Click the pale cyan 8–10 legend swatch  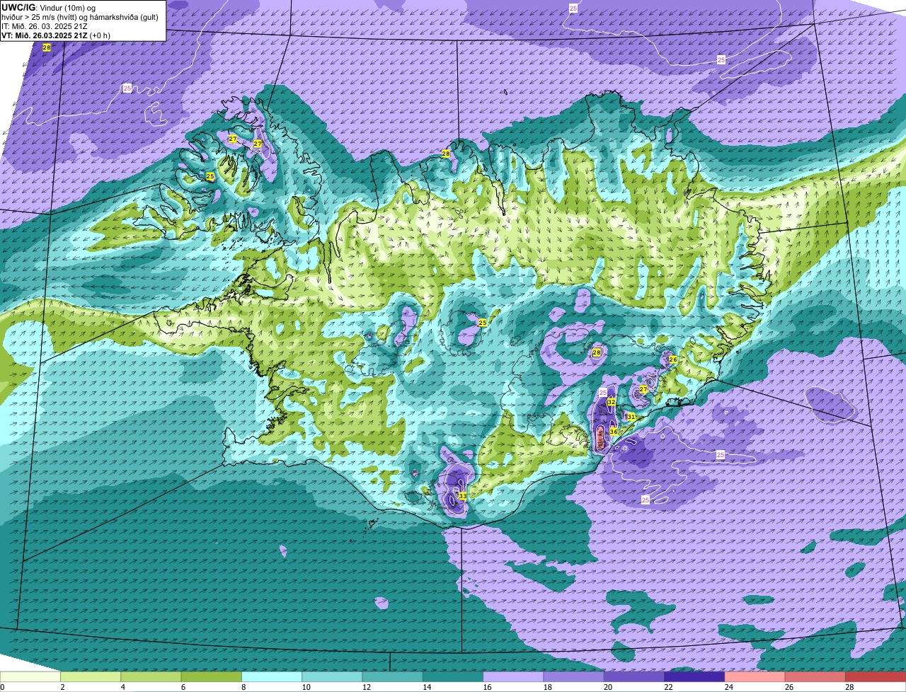(x=272, y=677)
